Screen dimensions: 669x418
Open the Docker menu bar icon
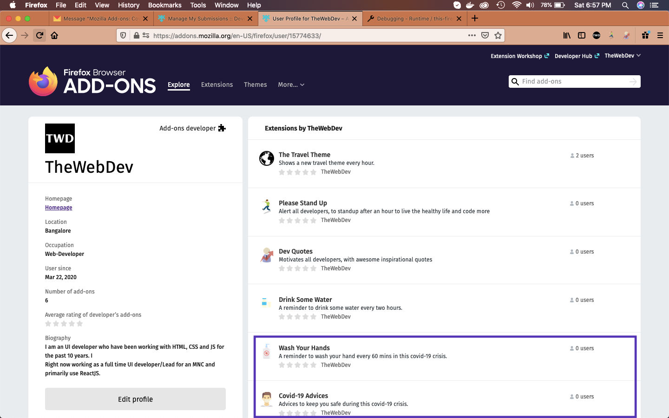[x=470, y=5]
